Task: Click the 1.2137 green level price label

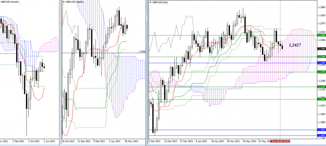Action: (x=321, y=87)
